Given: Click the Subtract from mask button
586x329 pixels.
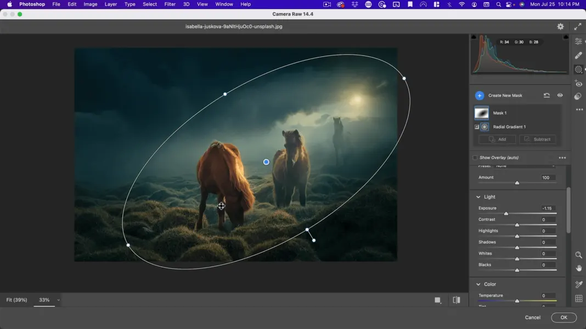Looking at the screenshot, I should pos(537,139).
